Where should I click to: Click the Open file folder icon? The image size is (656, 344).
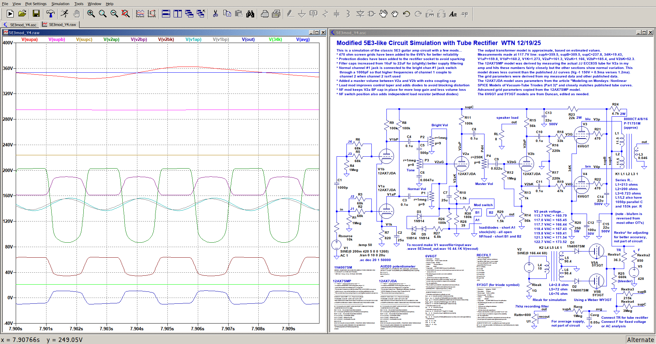pyautogui.click(x=22, y=14)
